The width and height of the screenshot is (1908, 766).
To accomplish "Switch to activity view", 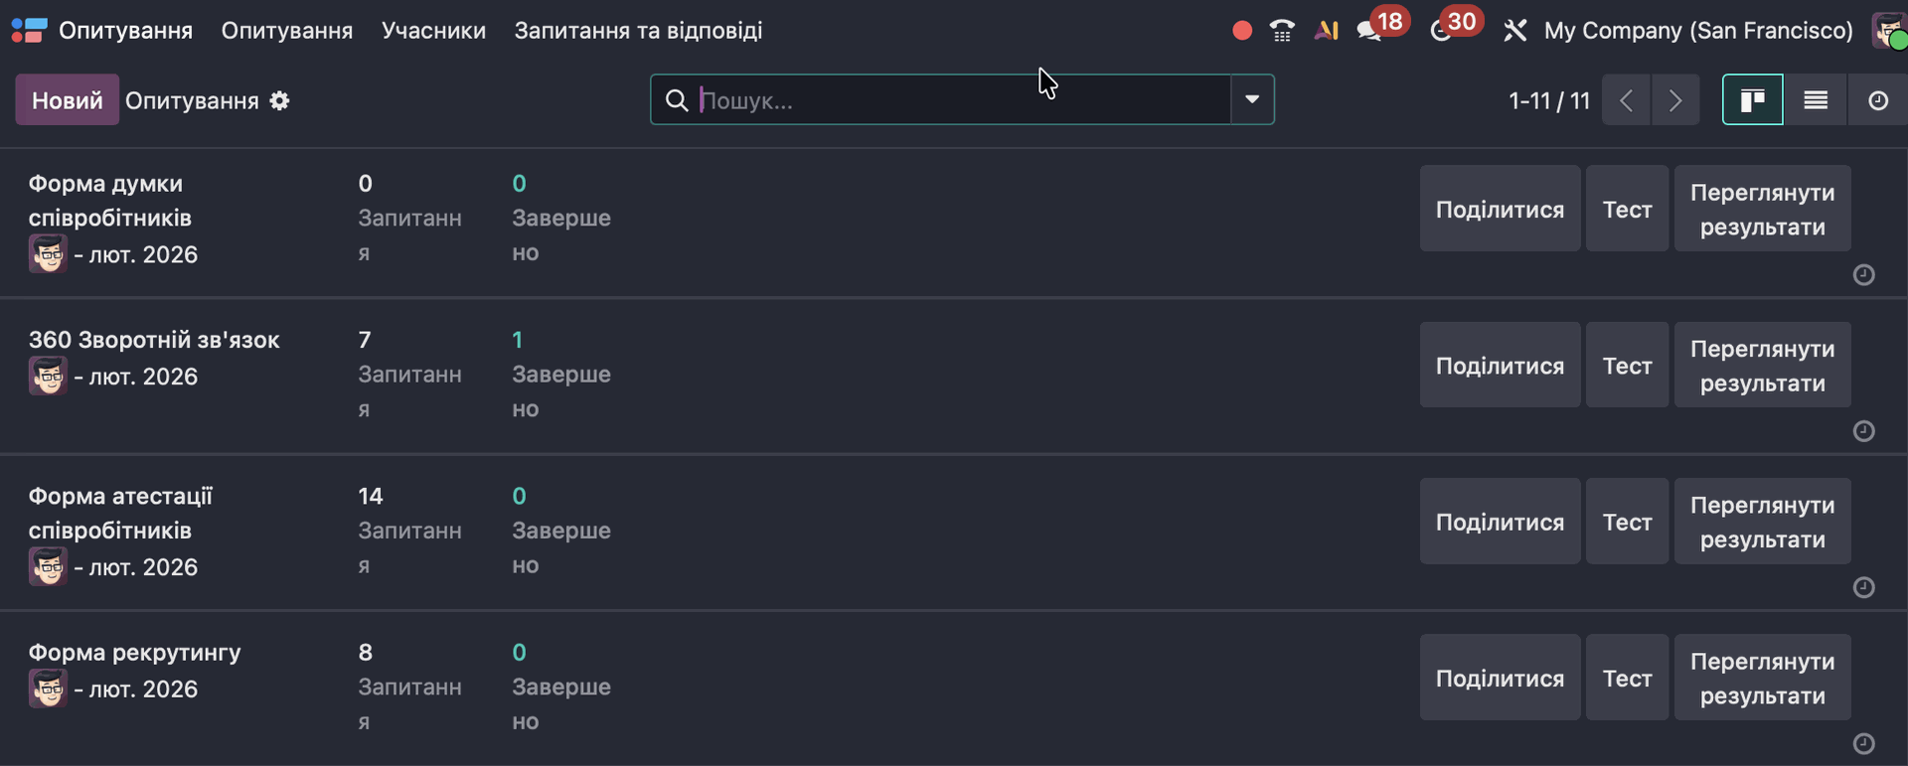I will tap(1877, 99).
